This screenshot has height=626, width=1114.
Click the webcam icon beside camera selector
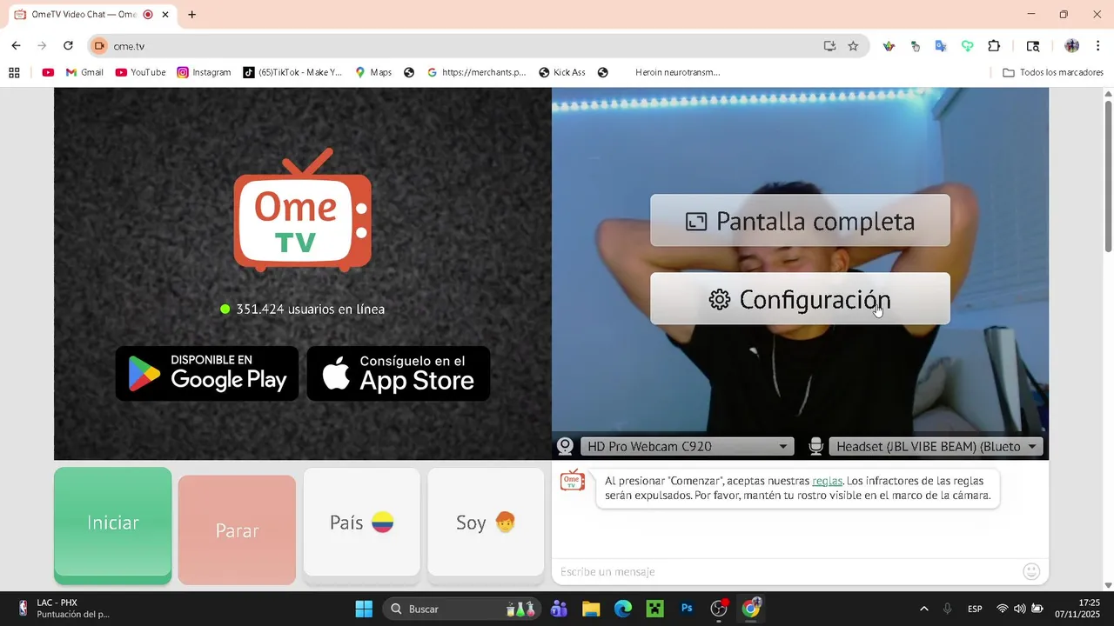click(x=565, y=447)
